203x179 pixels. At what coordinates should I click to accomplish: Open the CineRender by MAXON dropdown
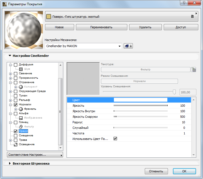click(x=83, y=46)
